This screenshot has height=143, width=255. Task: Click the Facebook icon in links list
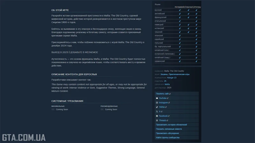pyautogui.click(x=157, y=116)
